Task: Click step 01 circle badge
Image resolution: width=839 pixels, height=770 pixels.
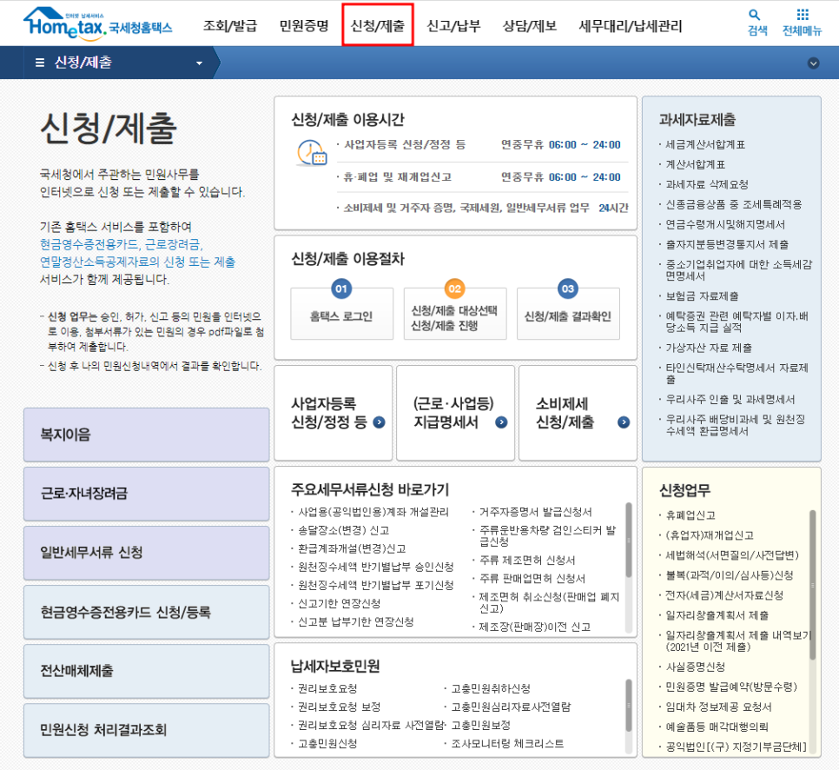Action: 341,289
